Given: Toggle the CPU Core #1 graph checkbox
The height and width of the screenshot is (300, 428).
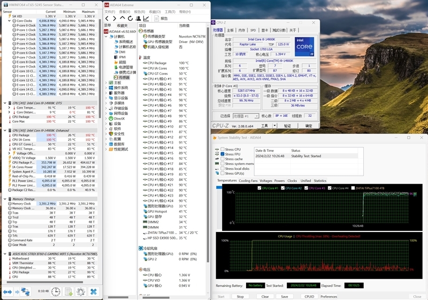Looking at the screenshot, I should coord(259,188).
